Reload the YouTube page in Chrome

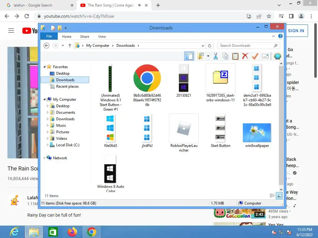(x=27, y=16)
